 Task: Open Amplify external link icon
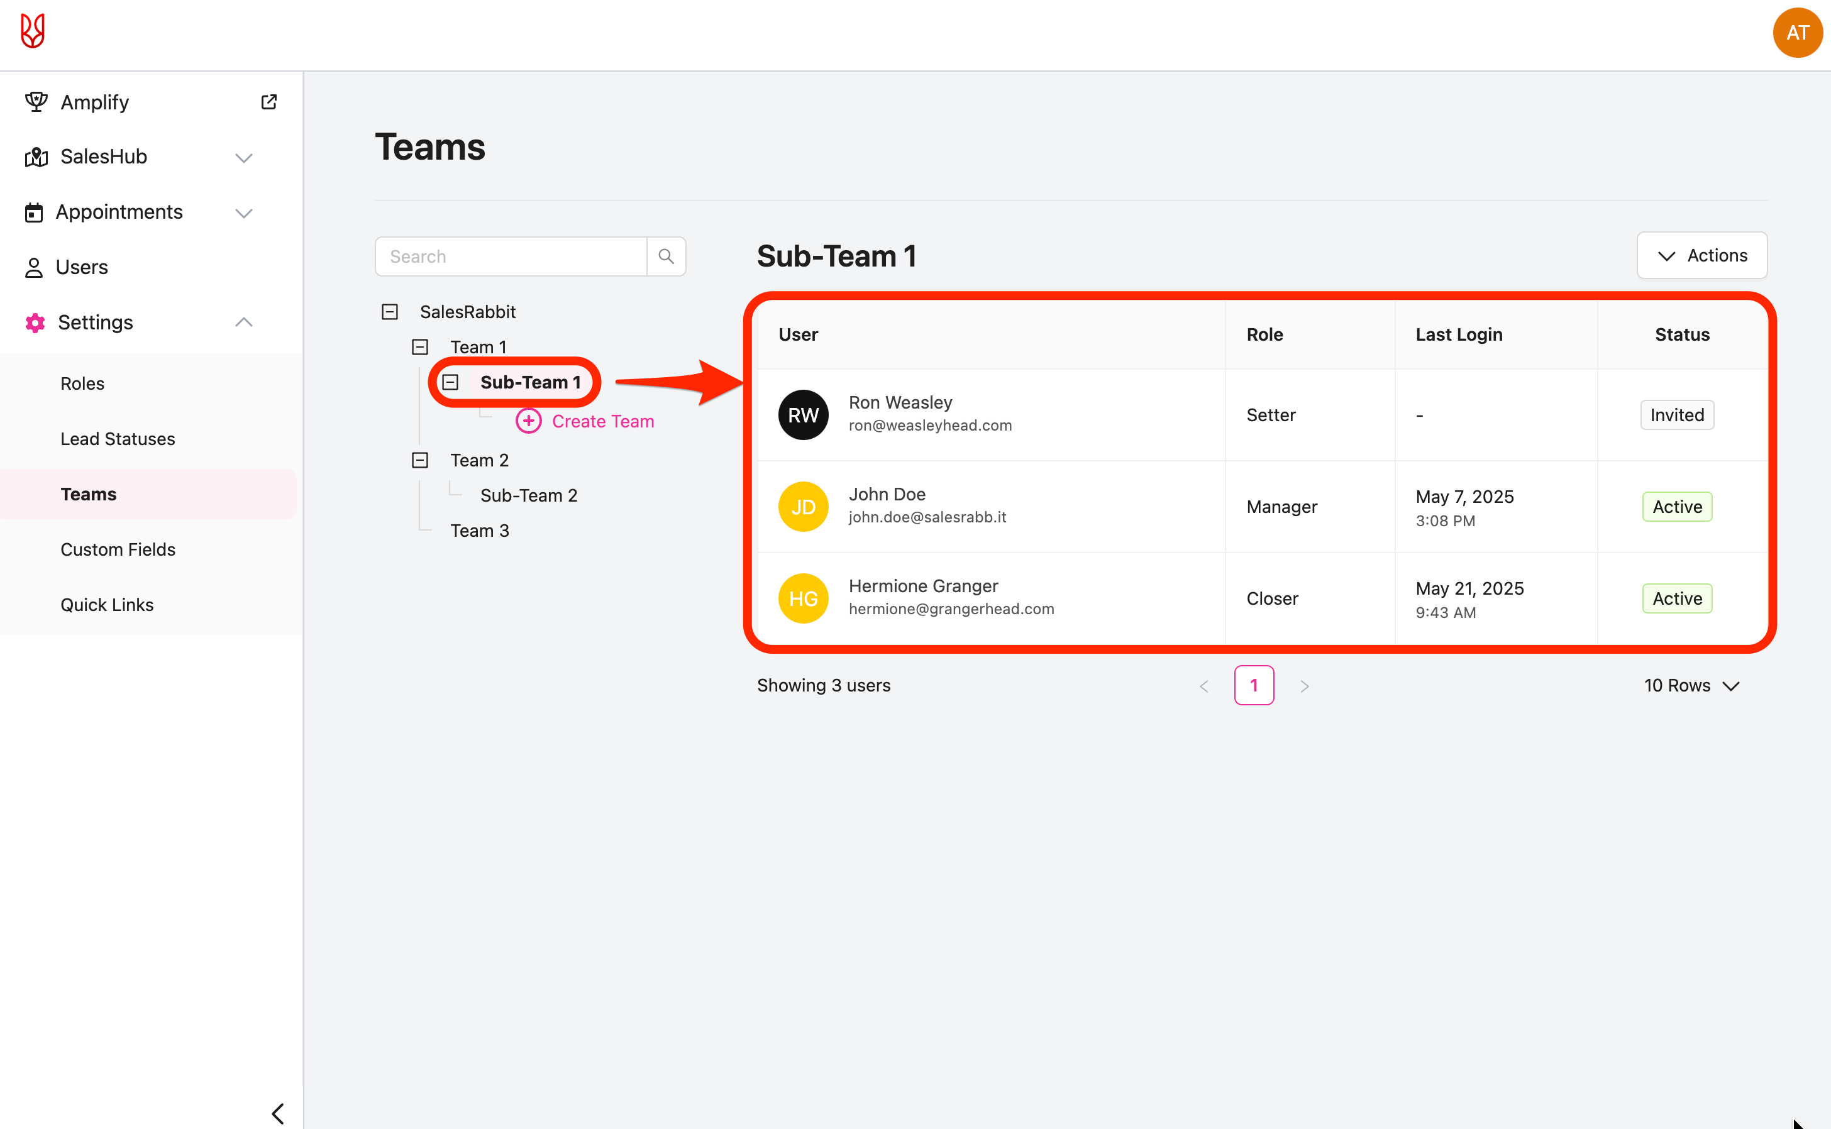(x=269, y=102)
